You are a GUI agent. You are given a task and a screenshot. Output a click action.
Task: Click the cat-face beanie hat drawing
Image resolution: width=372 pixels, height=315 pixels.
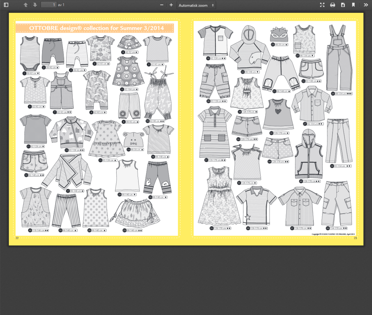(132, 140)
